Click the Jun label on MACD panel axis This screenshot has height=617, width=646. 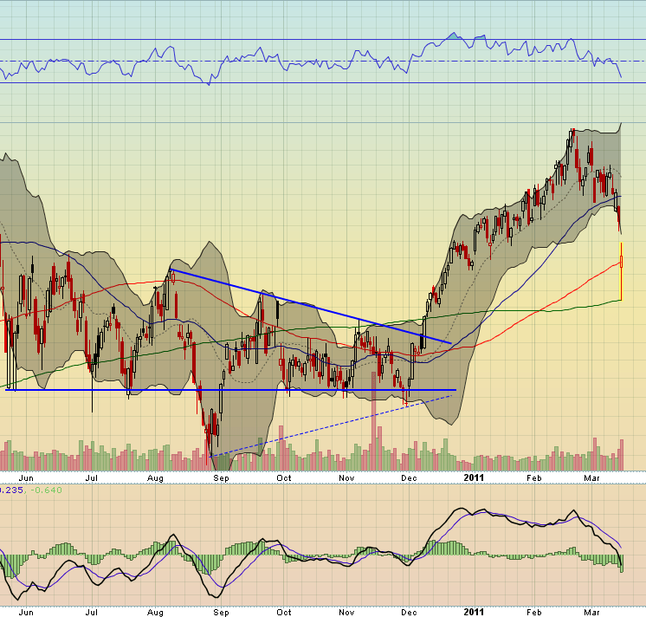pyautogui.click(x=26, y=612)
